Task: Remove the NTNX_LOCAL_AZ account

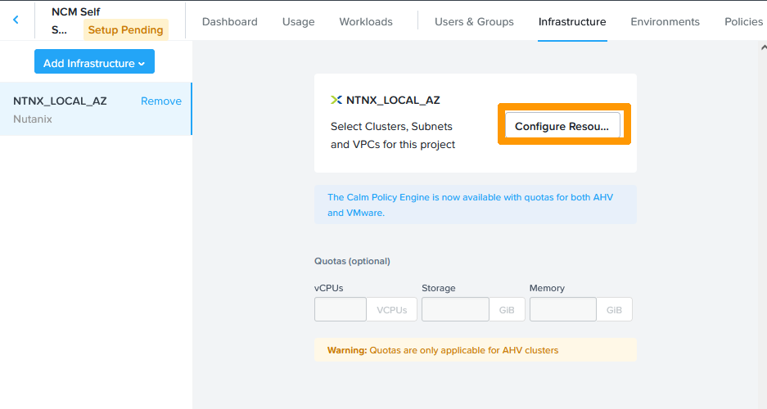Action: [161, 101]
